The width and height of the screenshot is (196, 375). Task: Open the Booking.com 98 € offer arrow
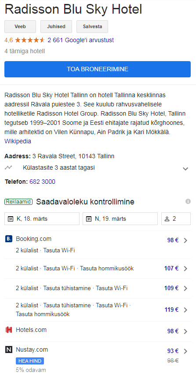(185, 240)
